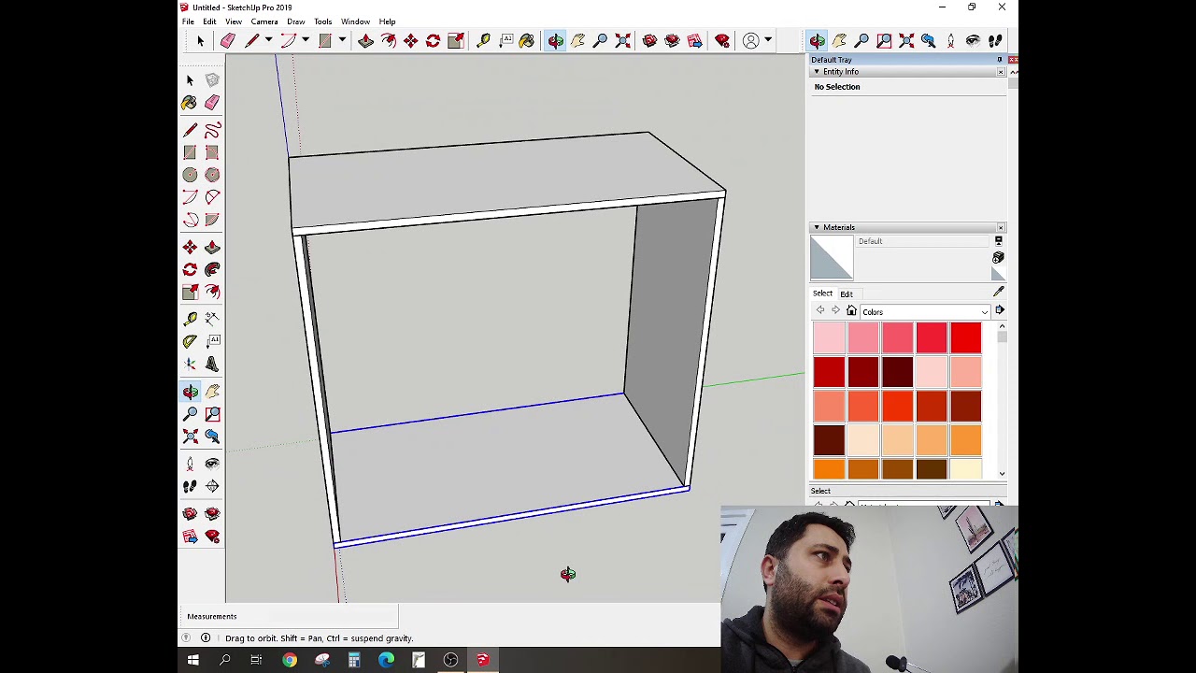Screen dimensions: 1196x673
Task: Select Polygon tool in left toolbar
Action: [x=212, y=175]
